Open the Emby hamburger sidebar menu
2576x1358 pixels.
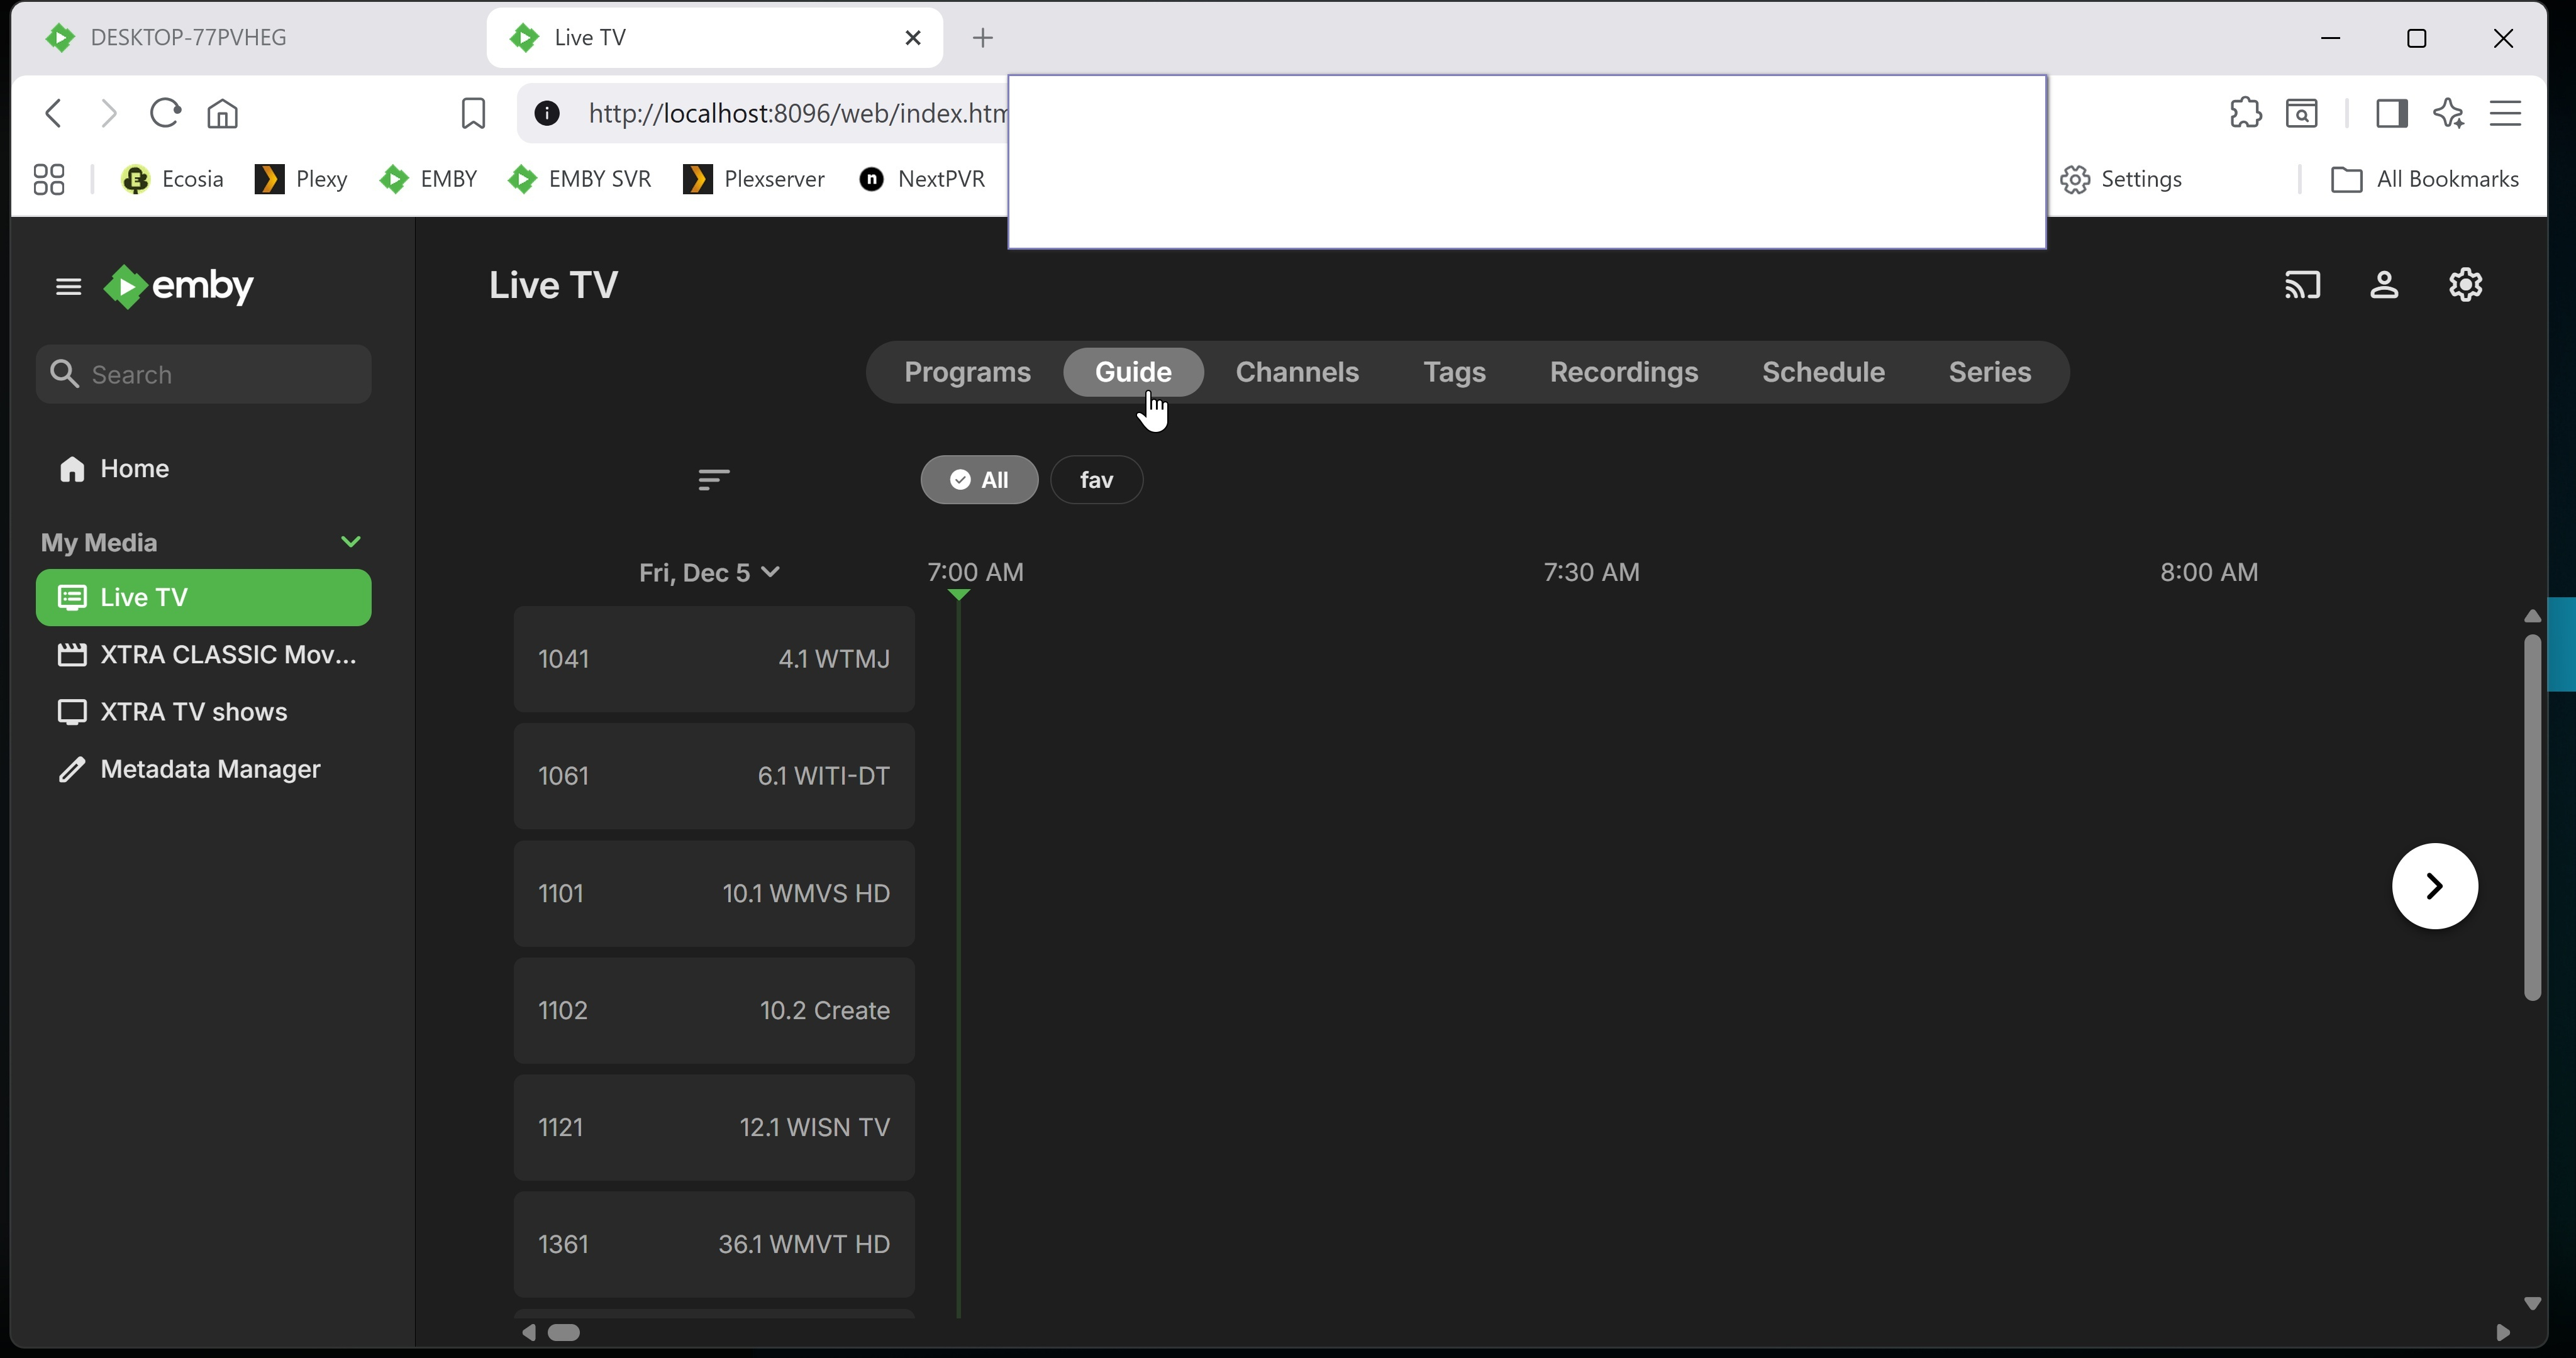[x=68, y=287]
